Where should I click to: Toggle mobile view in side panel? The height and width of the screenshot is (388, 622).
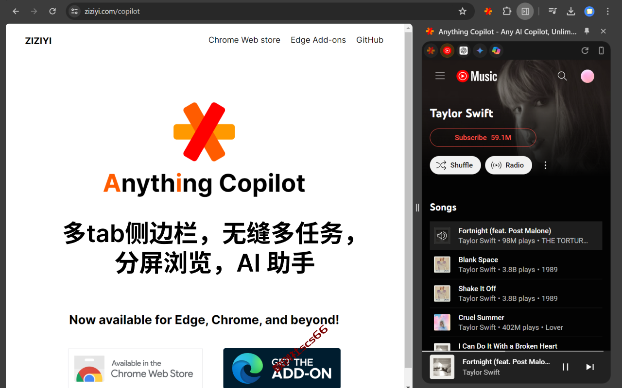[601, 50]
